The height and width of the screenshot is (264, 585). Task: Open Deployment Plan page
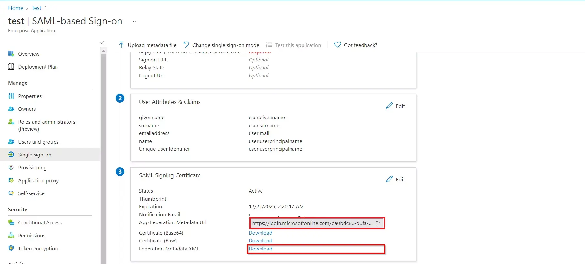pyautogui.click(x=38, y=67)
